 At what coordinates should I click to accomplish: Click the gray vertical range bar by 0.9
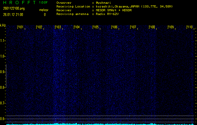point(6,76)
